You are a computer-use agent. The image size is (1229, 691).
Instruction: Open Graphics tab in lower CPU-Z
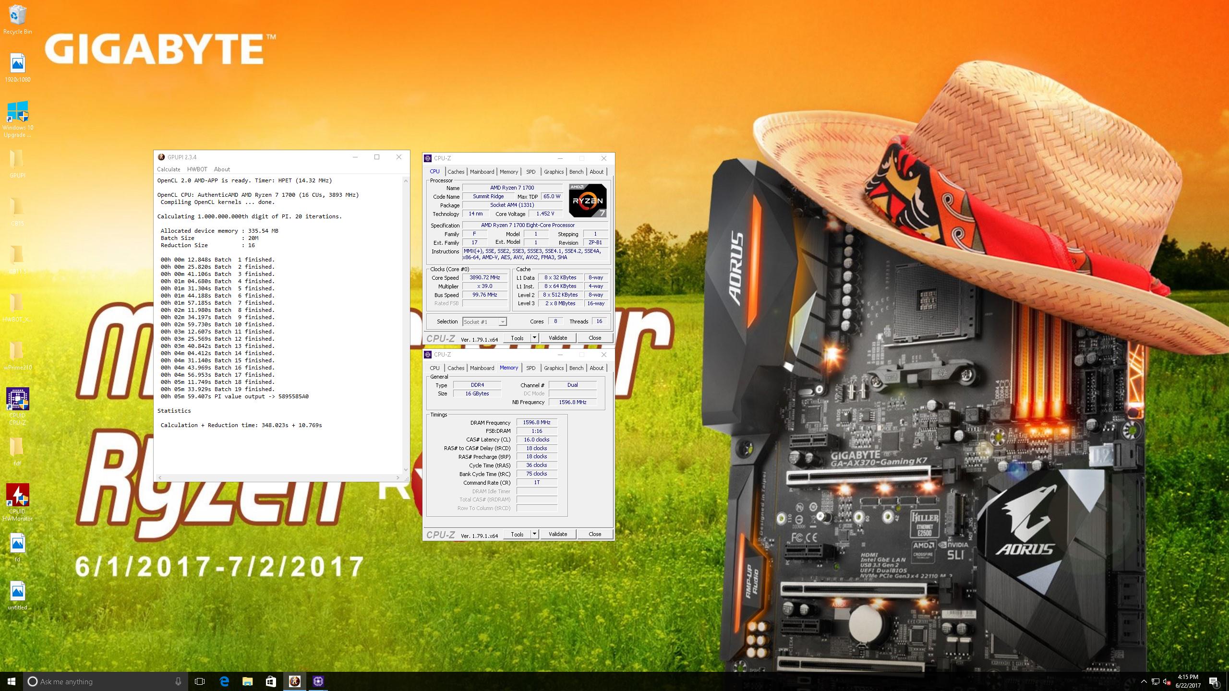554,368
